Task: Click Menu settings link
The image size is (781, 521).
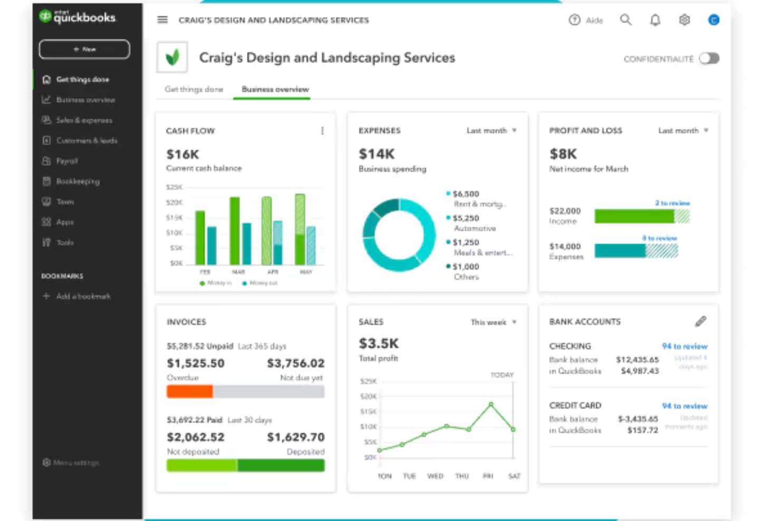Action: coord(76,462)
